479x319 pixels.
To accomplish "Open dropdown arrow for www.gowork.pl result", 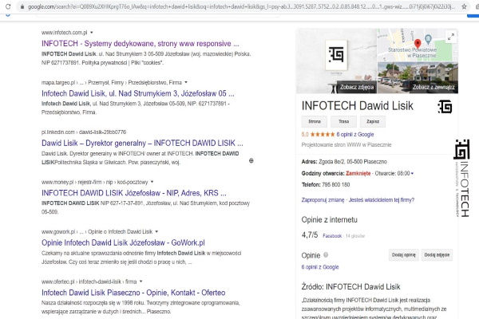I will [156, 232].
